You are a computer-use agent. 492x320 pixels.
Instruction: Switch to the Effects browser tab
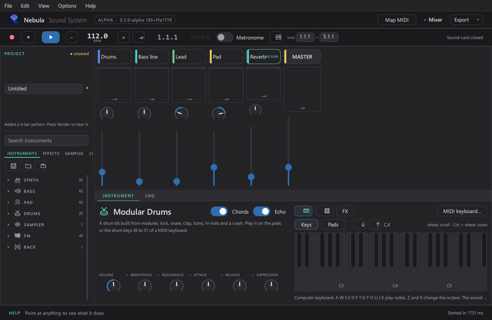point(51,153)
